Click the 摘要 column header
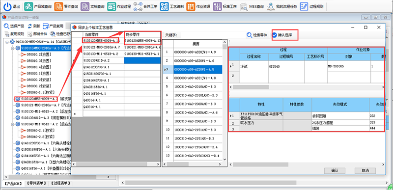 coord(197,44)
